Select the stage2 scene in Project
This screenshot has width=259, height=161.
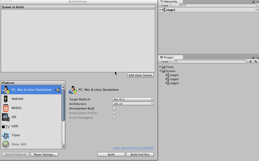pos(174,79)
